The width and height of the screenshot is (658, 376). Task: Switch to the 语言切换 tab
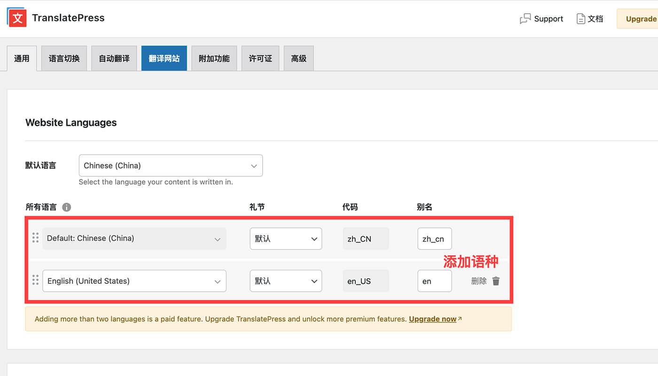coord(64,59)
